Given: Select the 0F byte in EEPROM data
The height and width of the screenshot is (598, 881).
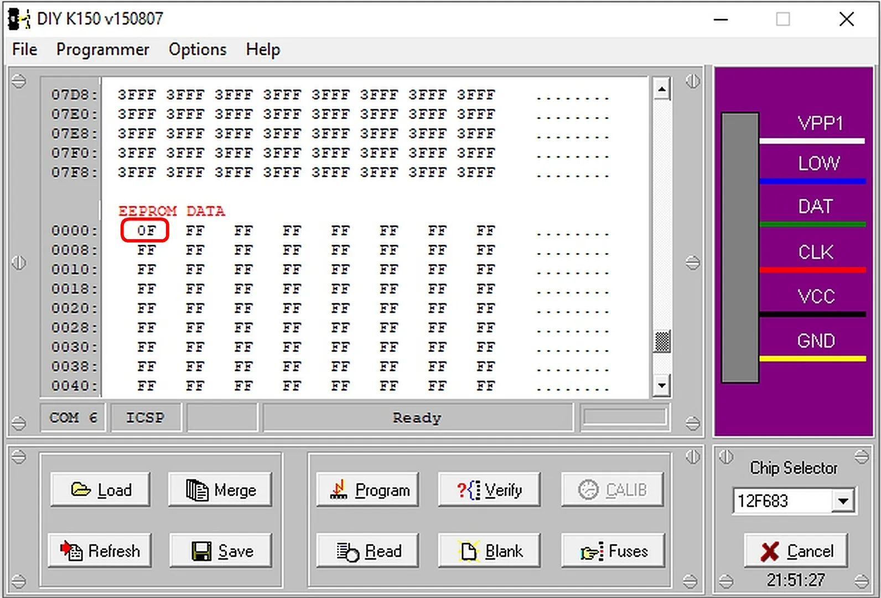Looking at the screenshot, I should (x=146, y=230).
